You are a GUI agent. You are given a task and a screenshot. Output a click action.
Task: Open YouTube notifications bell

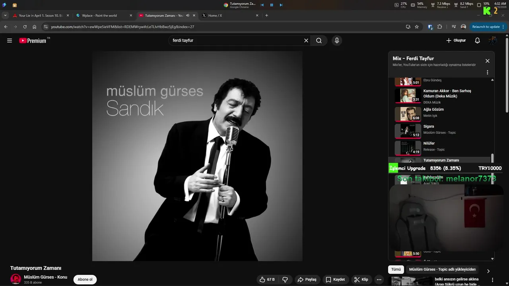477,41
